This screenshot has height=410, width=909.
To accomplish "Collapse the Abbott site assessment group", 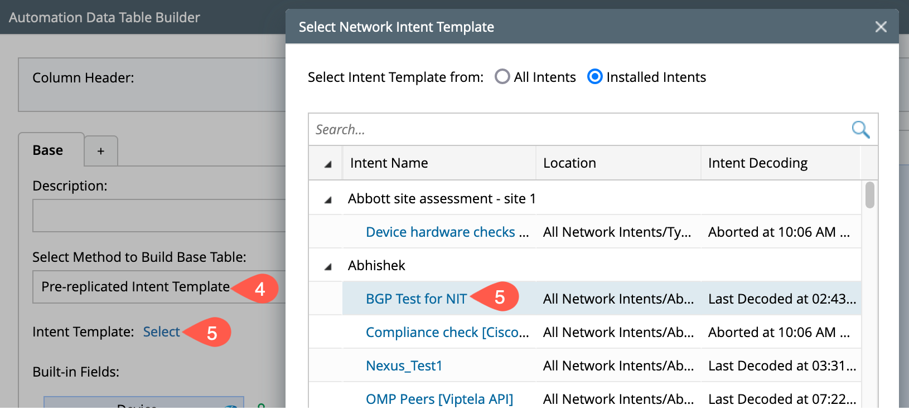I will (x=328, y=199).
